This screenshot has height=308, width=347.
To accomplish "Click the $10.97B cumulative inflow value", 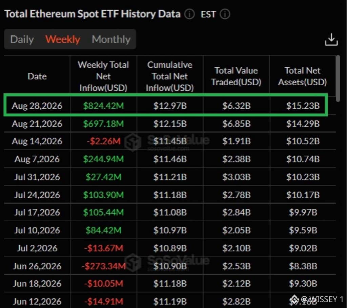I will coord(170,230).
